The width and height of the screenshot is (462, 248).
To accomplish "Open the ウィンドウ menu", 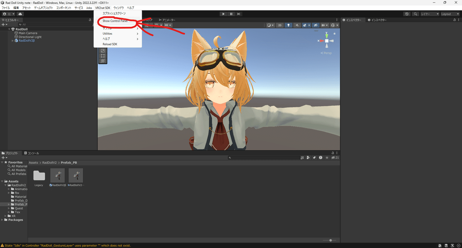I will coord(119,8).
